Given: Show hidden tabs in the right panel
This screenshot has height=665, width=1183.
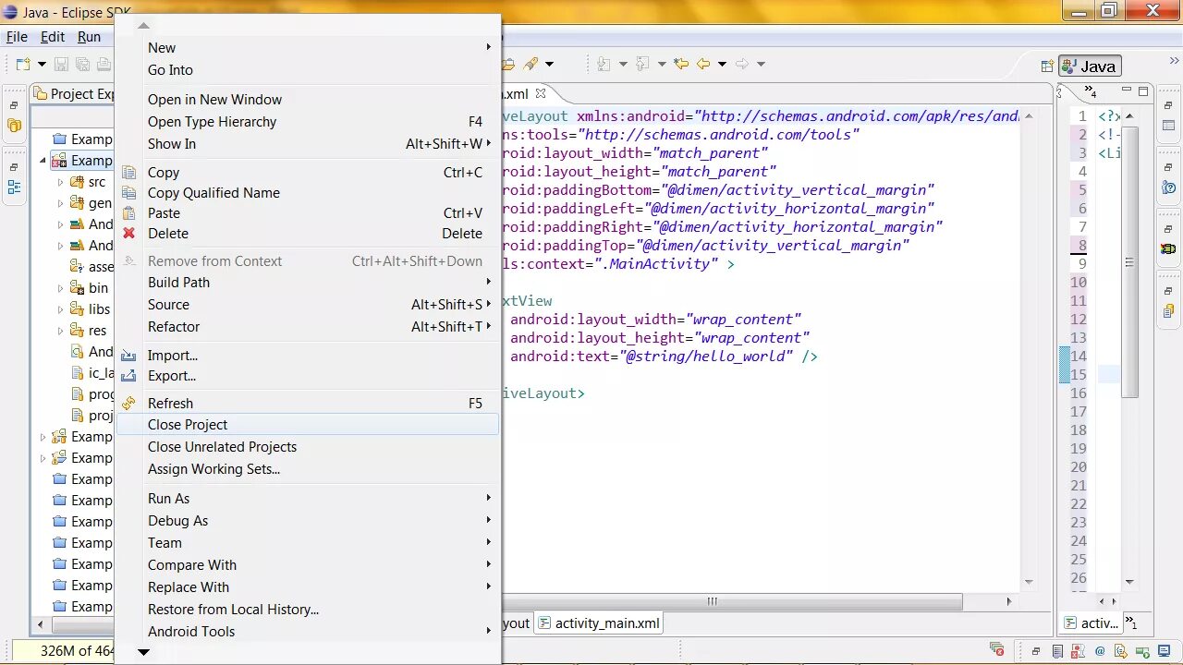Looking at the screenshot, I should [1090, 91].
